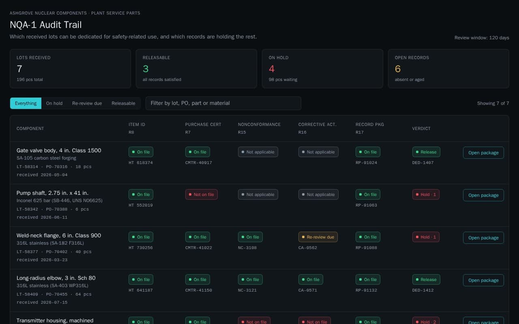519x324 pixels.
Task: Open package for Weld-neck flange row
Action: [483, 238]
